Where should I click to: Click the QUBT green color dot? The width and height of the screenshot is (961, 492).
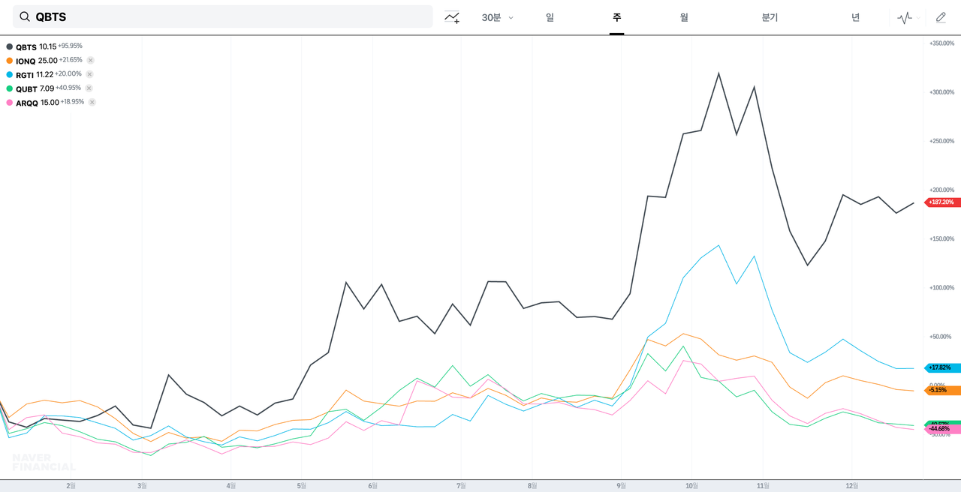tap(9, 88)
